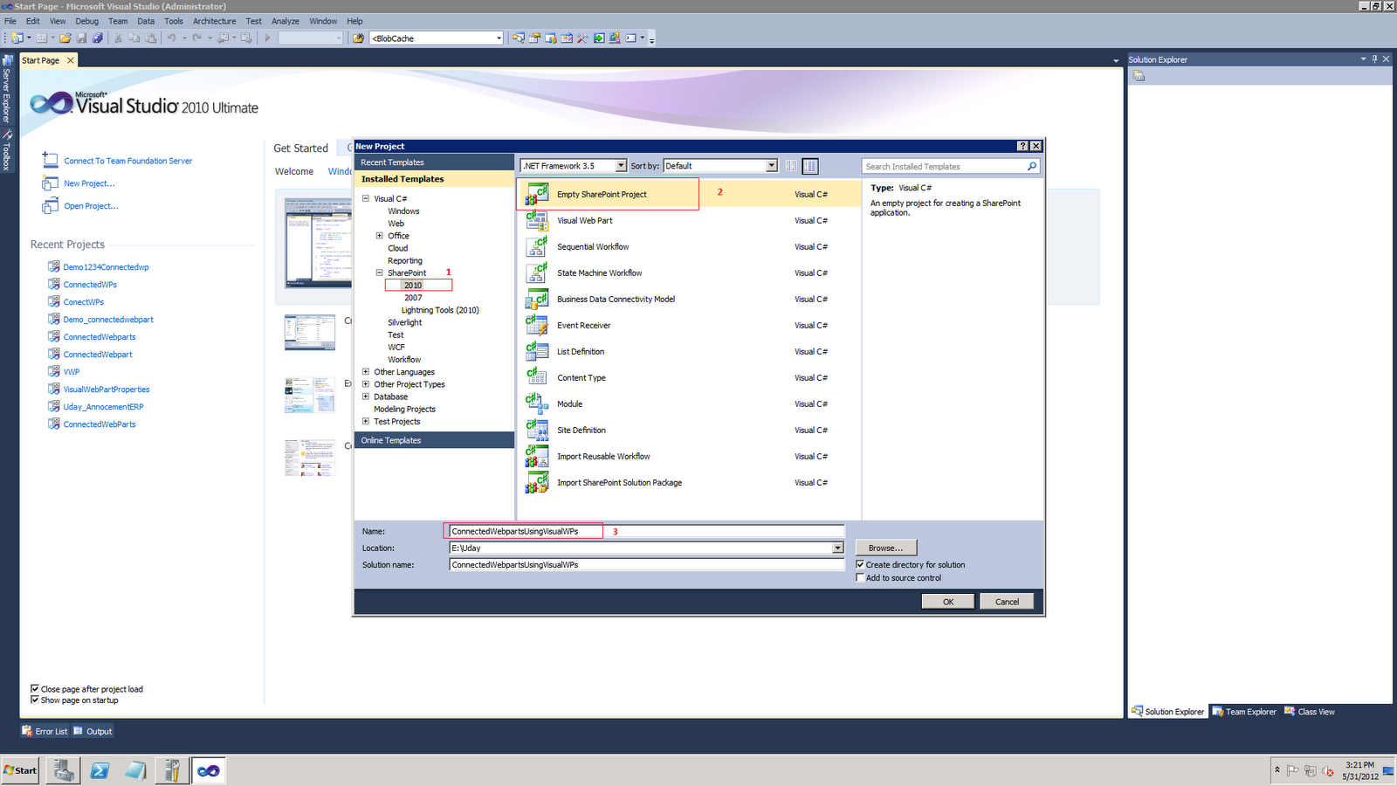The height and width of the screenshot is (786, 1397).
Task: Select the Event Receiver template icon
Action: [536, 325]
